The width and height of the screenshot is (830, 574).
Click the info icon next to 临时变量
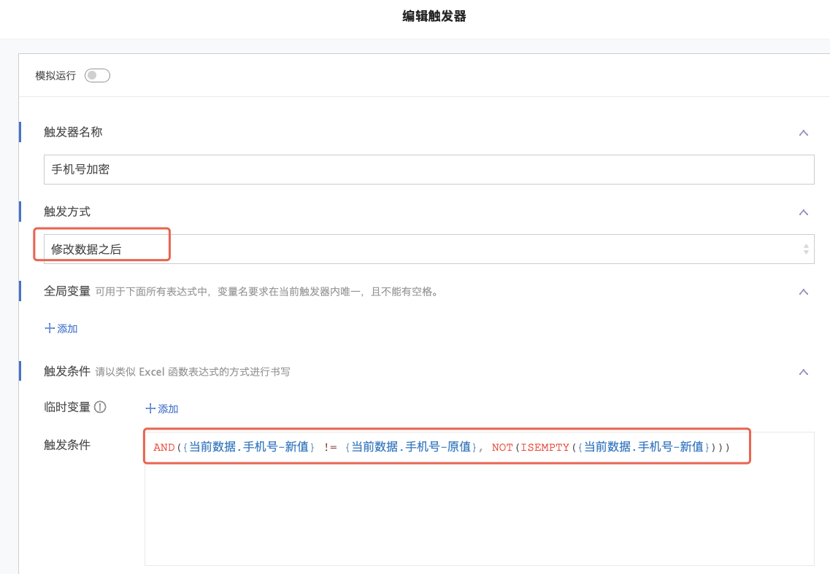(100, 407)
